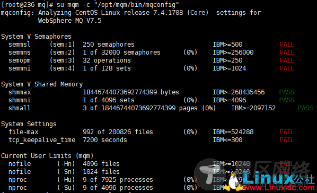Click the "IBM>=4096" requirement

(229, 100)
